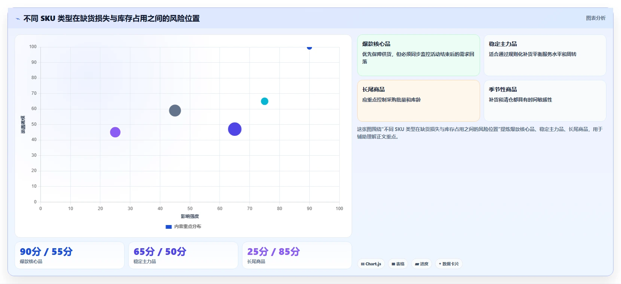The height and width of the screenshot is (284, 621).
Task: Open the 季节性商品 card
Action: [x=545, y=101]
